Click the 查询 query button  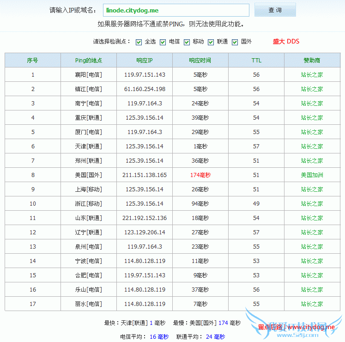(x=275, y=10)
